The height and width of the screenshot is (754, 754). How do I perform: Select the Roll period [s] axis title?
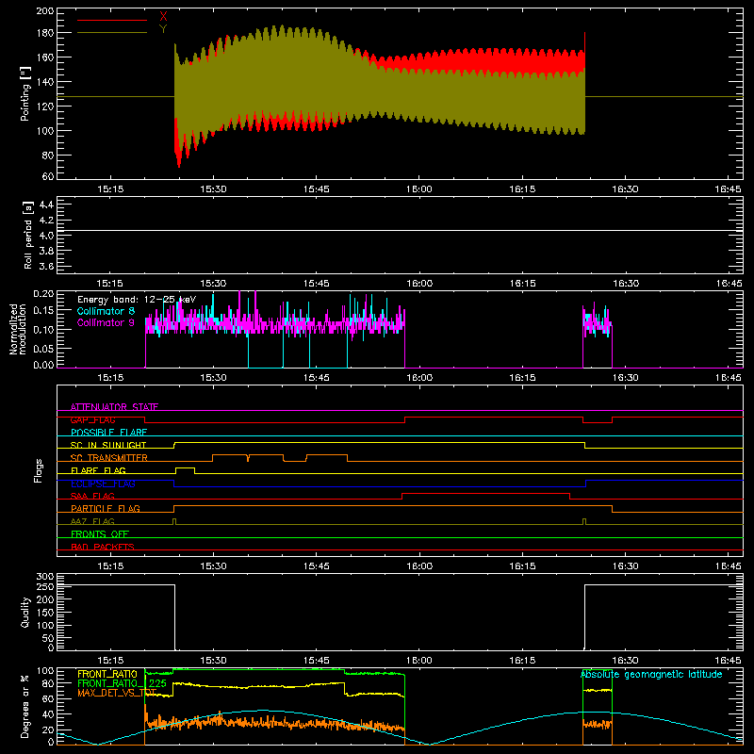pyautogui.click(x=28, y=235)
